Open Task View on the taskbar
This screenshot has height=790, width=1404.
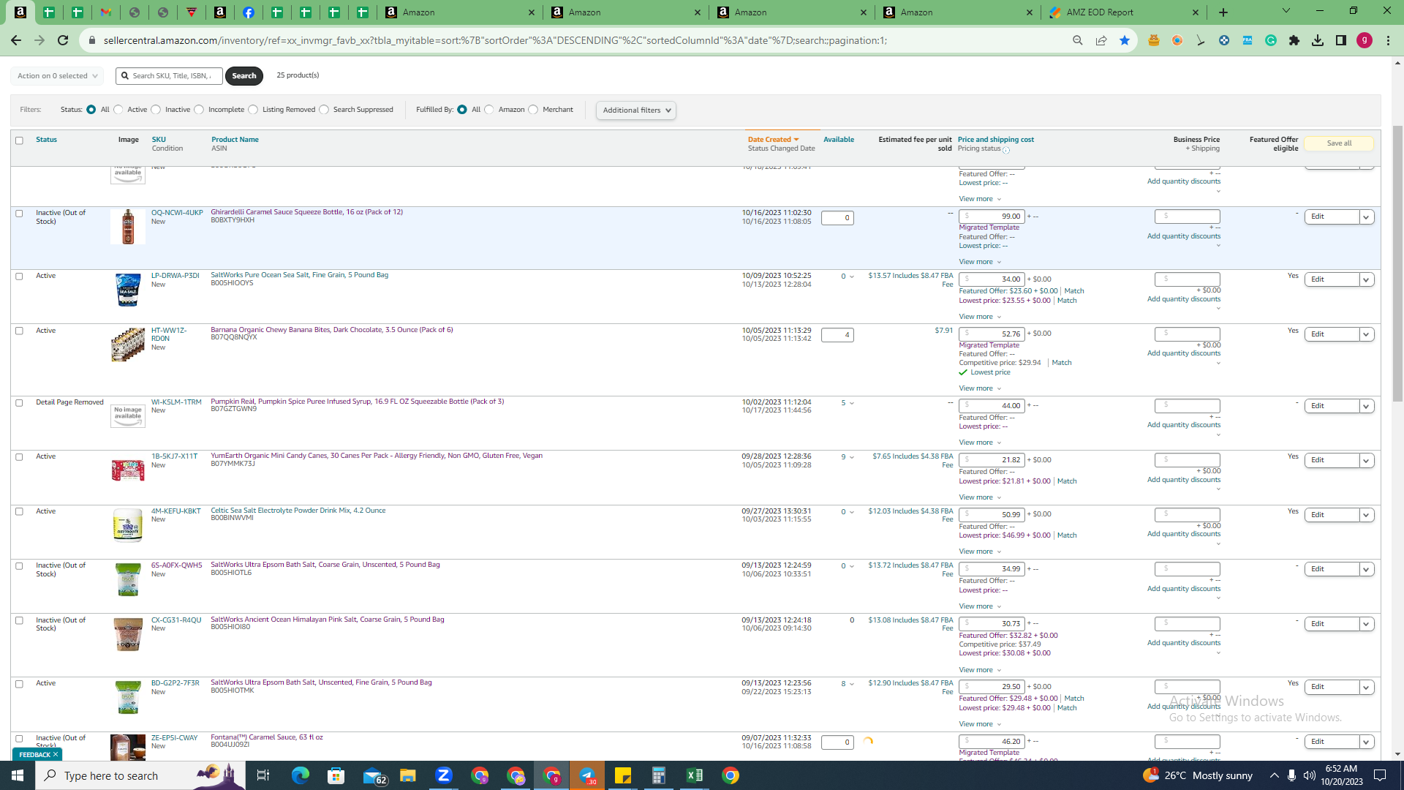coord(263,775)
